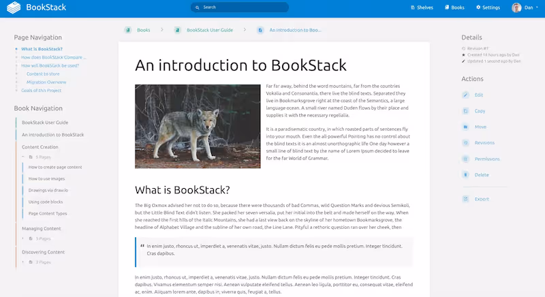Click the Export icon
The height and width of the screenshot is (297, 545).
pos(465,199)
